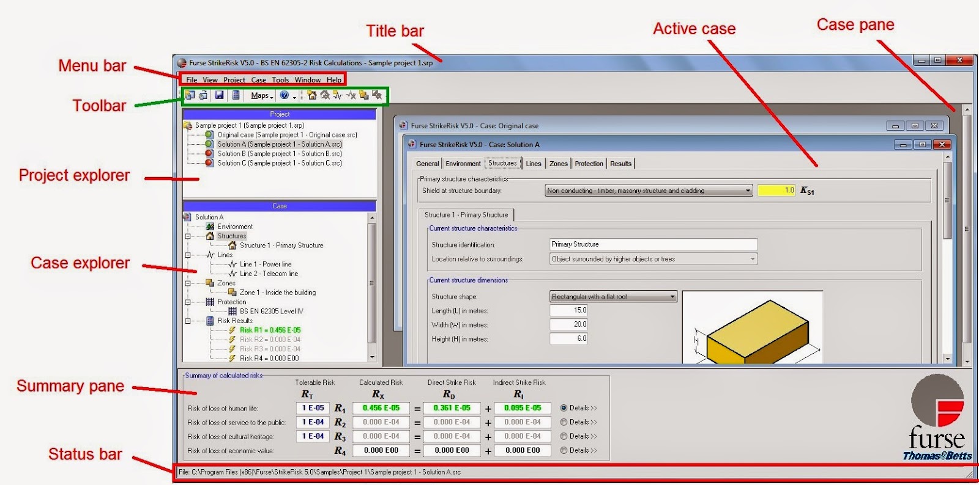
Task: Click the green calculated risk R1 value 0.456 E-05
Action: [381, 408]
